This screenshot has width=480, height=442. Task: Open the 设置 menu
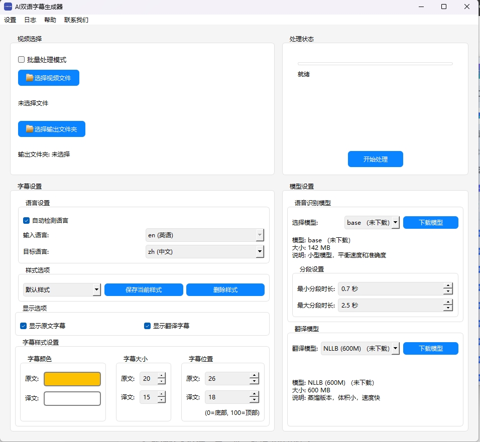click(x=10, y=20)
